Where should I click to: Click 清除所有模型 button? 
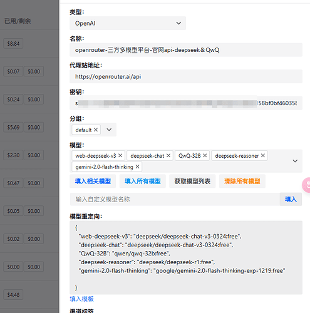coord(242,181)
